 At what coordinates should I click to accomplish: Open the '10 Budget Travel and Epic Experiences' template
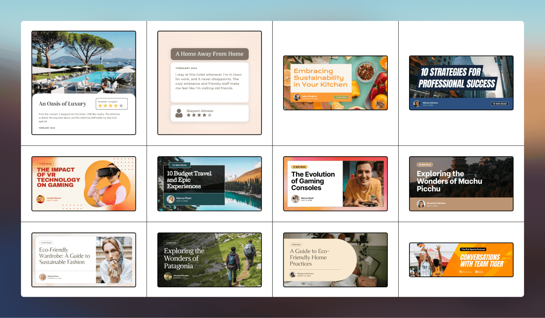[209, 183]
